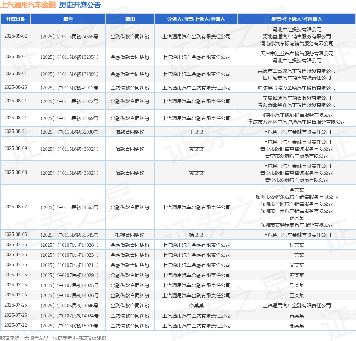Select case number 沪0115民初13295号
This screenshot has height=341, width=356.
(70, 57)
